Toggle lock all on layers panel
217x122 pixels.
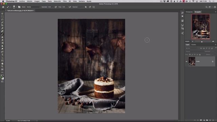[200, 55]
